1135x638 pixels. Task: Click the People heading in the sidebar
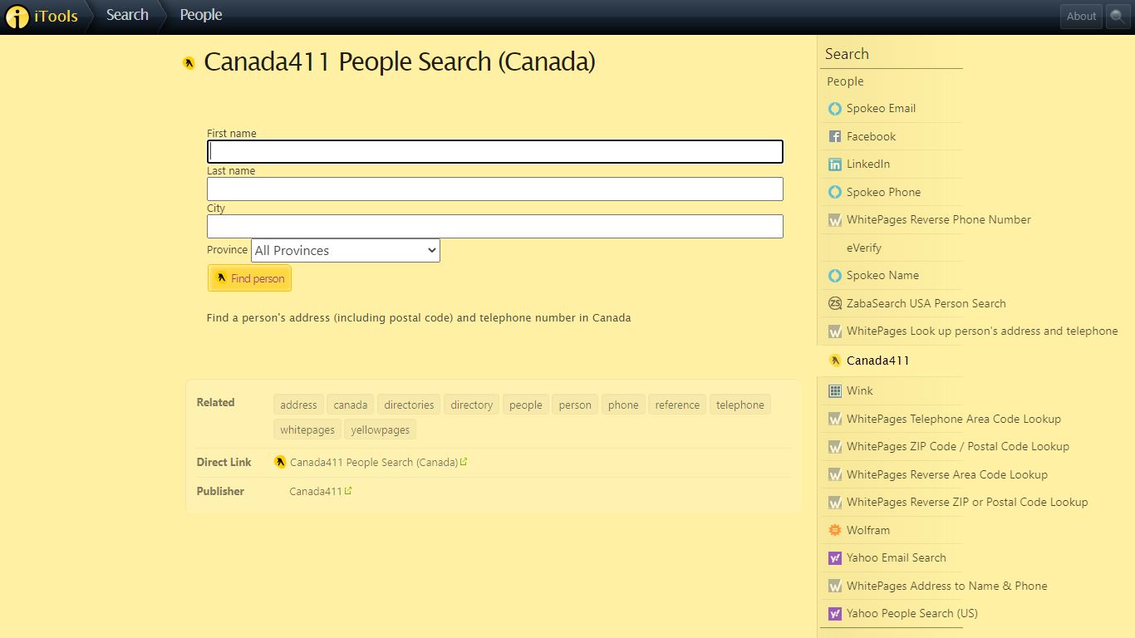[845, 81]
